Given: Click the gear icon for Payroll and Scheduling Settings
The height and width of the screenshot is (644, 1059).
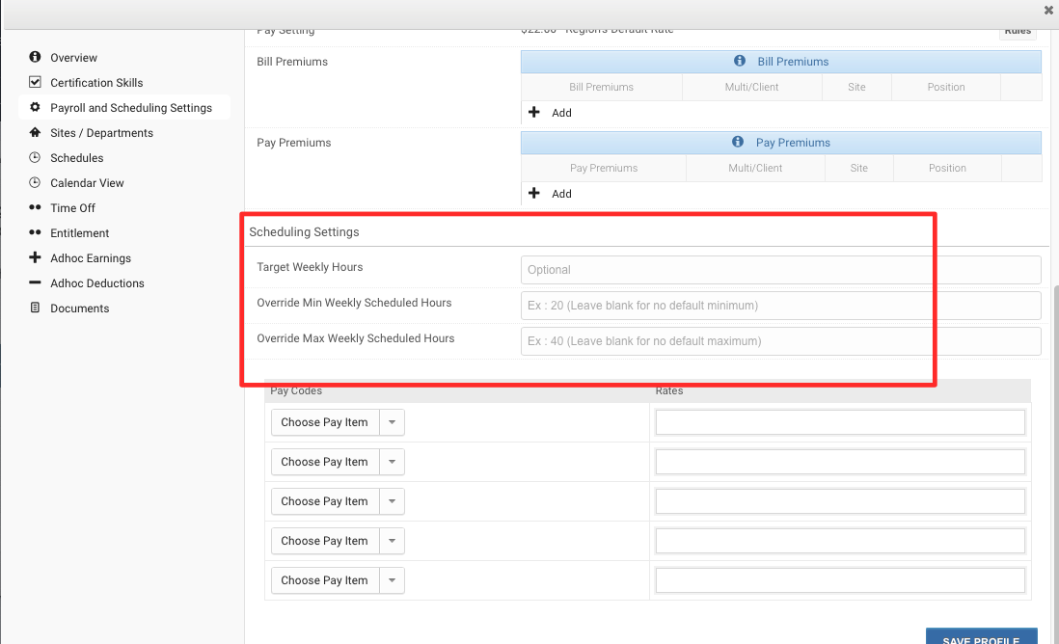Looking at the screenshot, I should (x=35, y=107).
